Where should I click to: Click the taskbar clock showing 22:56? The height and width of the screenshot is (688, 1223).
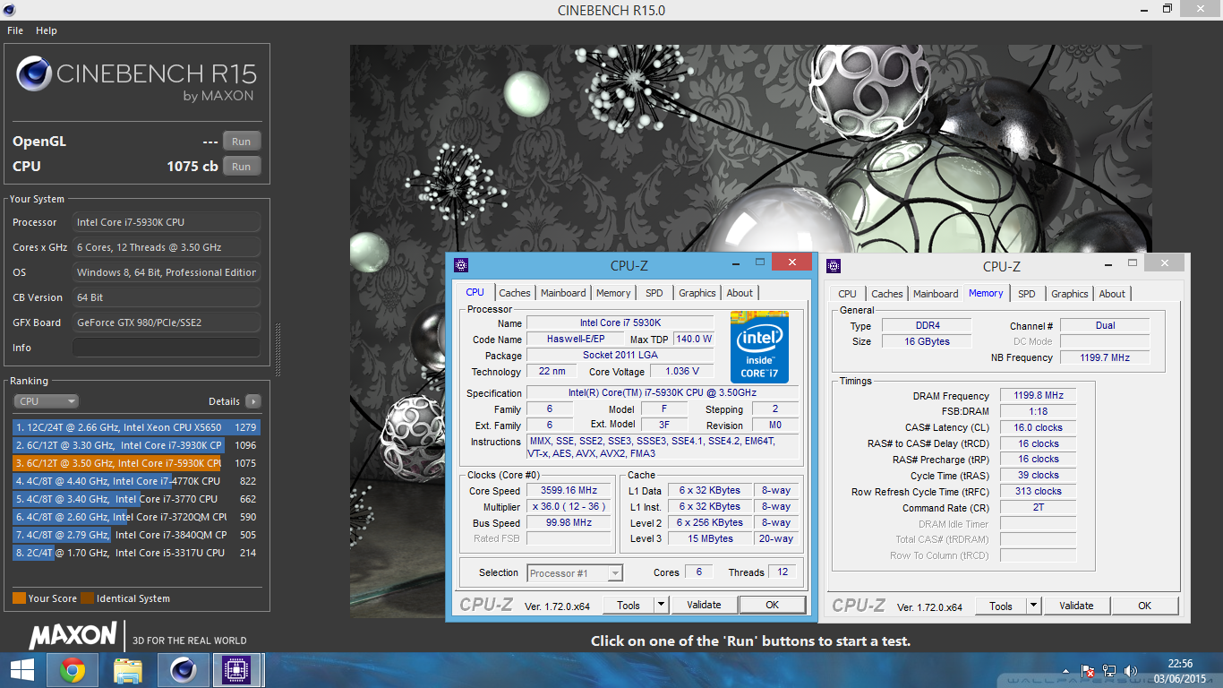pyautogui.click(x=1182, y=664)
